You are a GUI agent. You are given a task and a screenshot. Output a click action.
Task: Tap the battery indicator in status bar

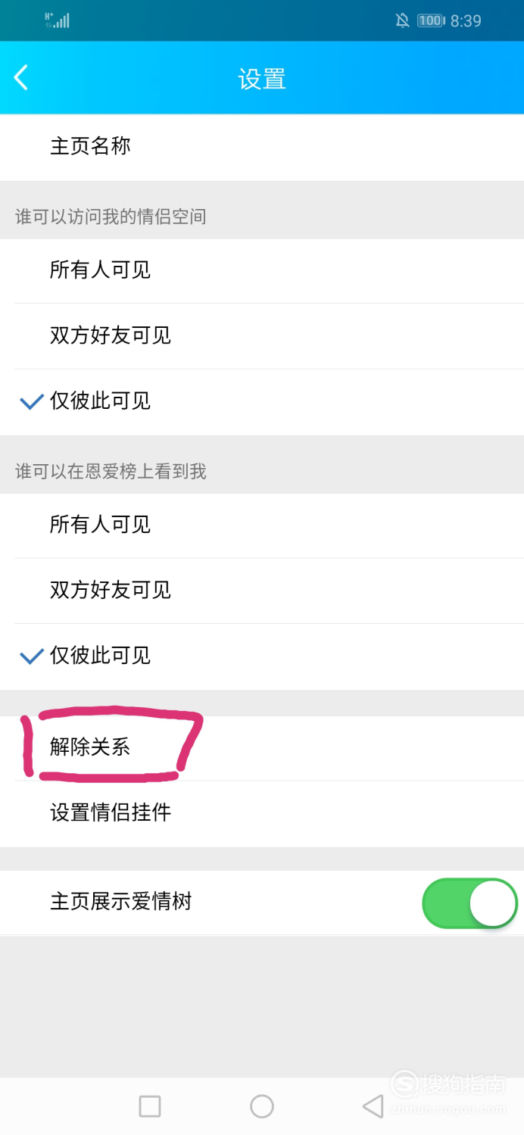click(x=432, y=21)
